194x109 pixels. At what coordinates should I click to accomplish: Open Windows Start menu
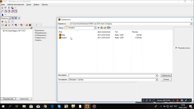point(3,106)
